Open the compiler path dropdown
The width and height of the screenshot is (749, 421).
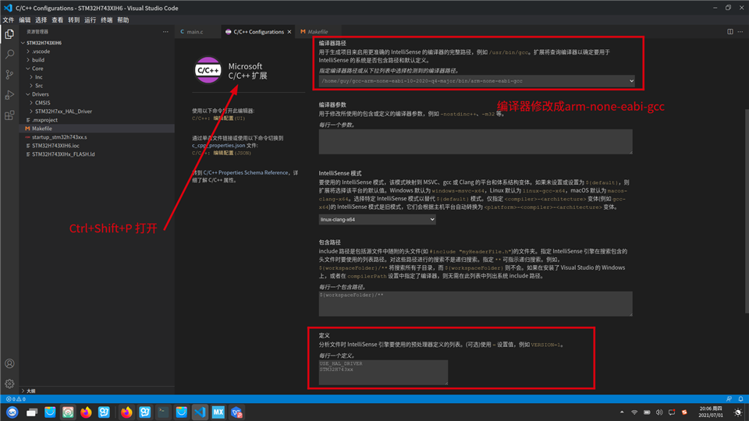[477, 80]
